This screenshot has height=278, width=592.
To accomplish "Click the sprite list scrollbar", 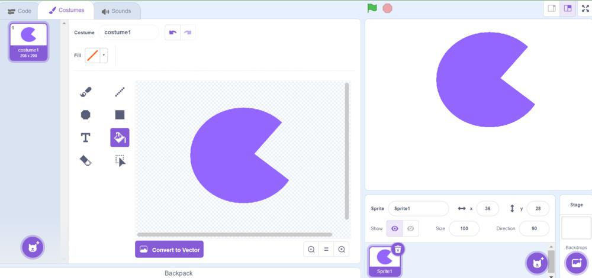I will click(551, 261).
